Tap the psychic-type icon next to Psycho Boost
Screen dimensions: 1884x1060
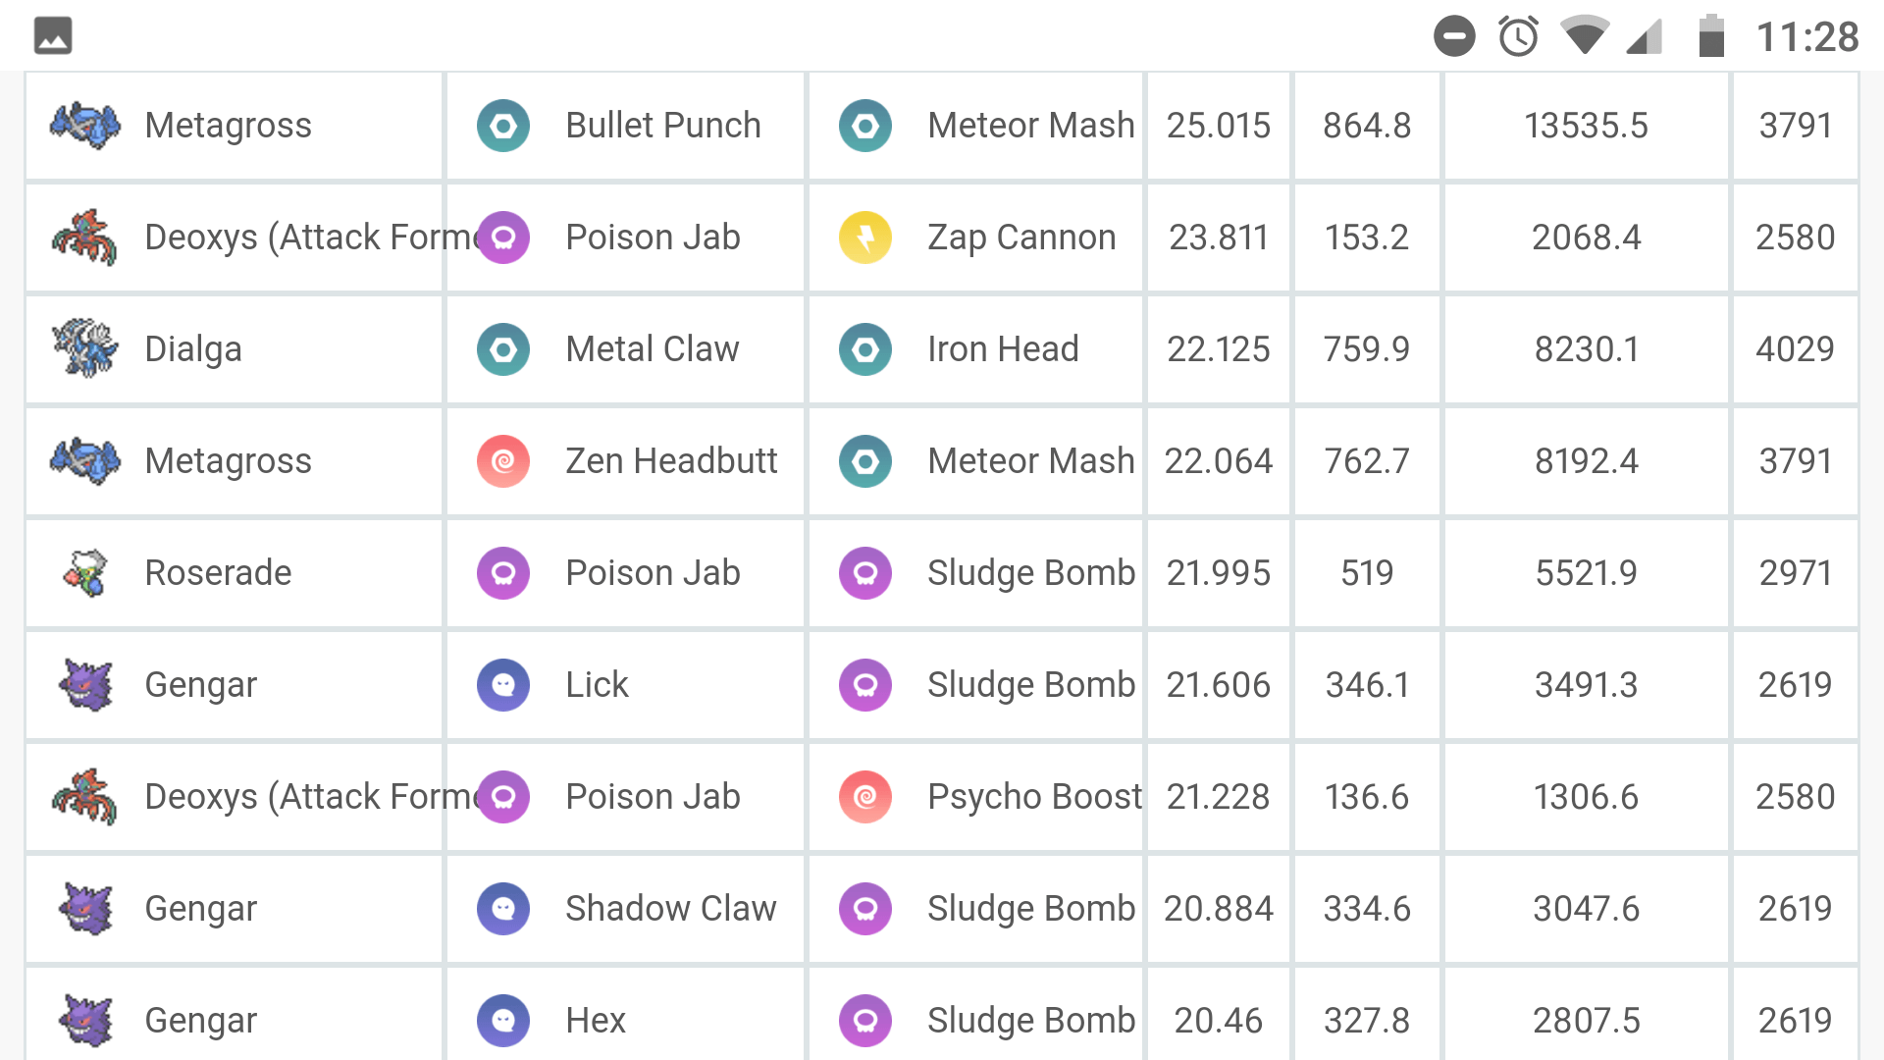(x=865, y=797)
